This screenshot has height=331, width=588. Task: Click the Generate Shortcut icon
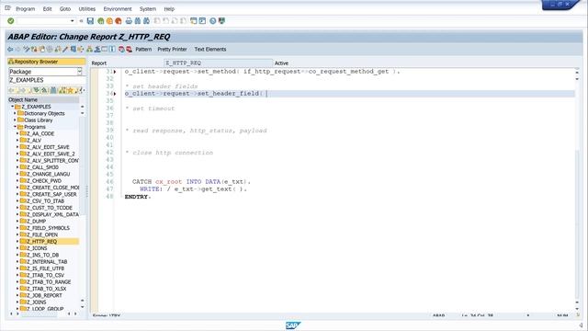(202, 21)
